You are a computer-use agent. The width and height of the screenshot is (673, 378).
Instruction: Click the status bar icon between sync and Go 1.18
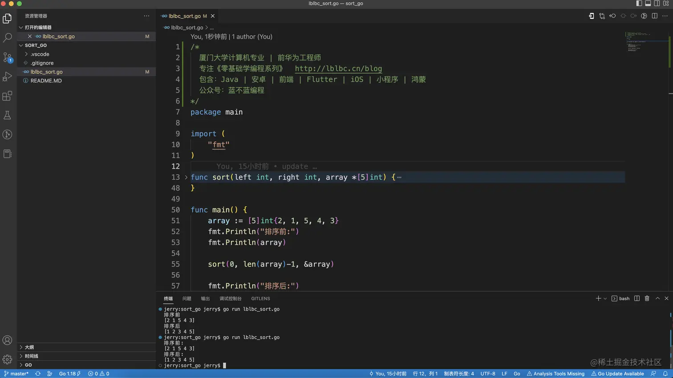(x=50, y=374)
